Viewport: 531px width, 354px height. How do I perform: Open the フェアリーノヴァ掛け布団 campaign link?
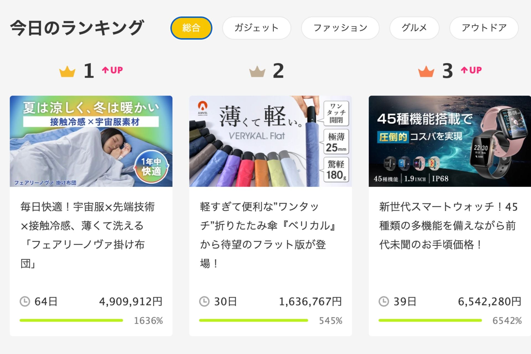tap(88, 232)
